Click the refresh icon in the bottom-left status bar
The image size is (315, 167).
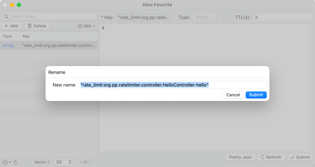[16, 162]
